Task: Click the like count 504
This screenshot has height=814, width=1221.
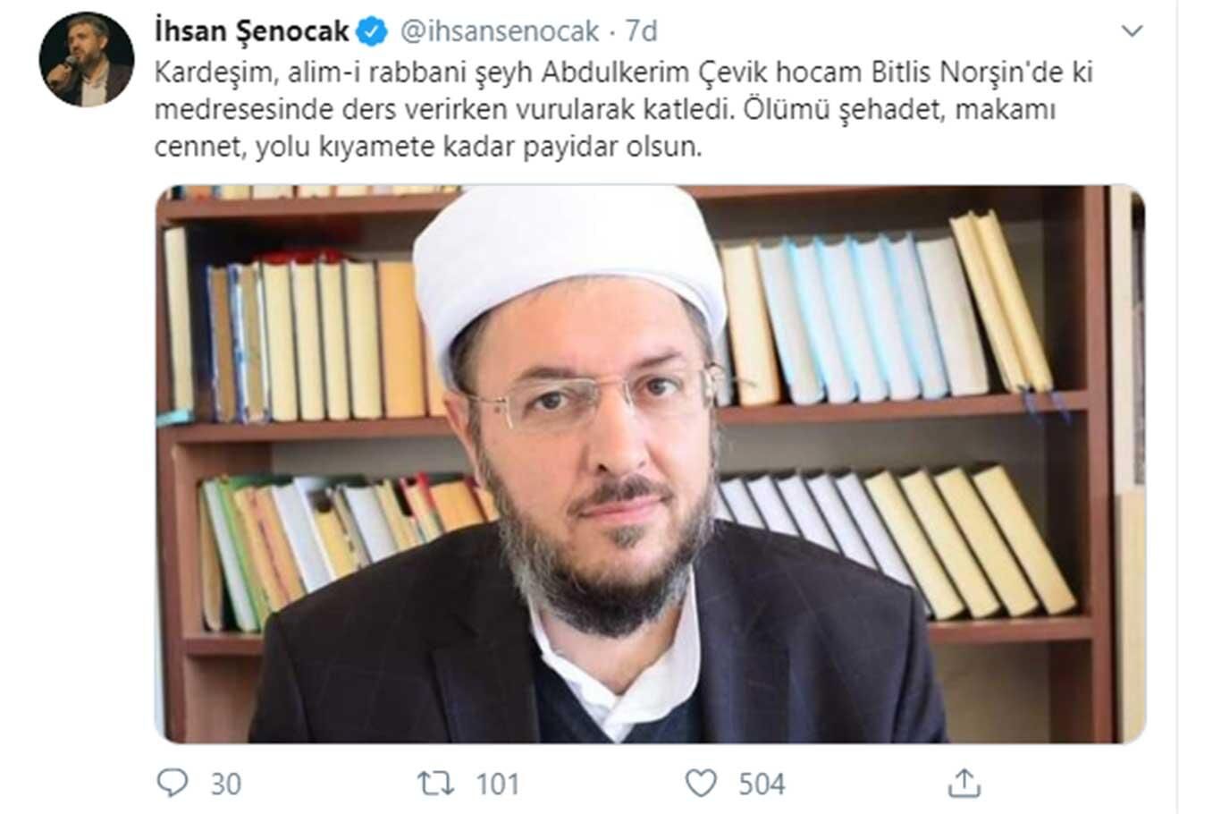Action: [x=762, y=784]
